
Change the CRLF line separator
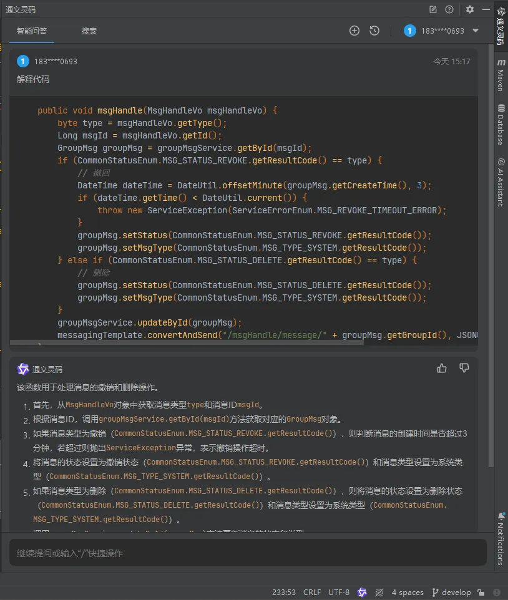click(x=312, y=592)
